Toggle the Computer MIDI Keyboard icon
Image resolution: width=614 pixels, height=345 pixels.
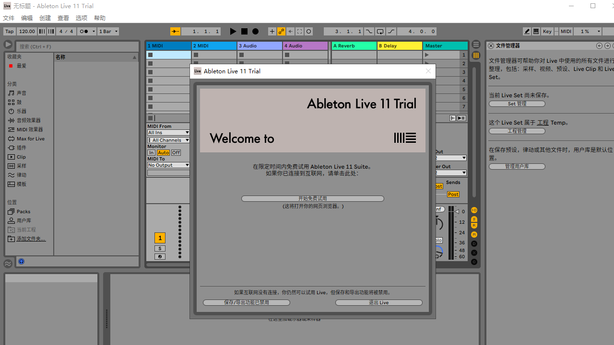click(536, 31)
